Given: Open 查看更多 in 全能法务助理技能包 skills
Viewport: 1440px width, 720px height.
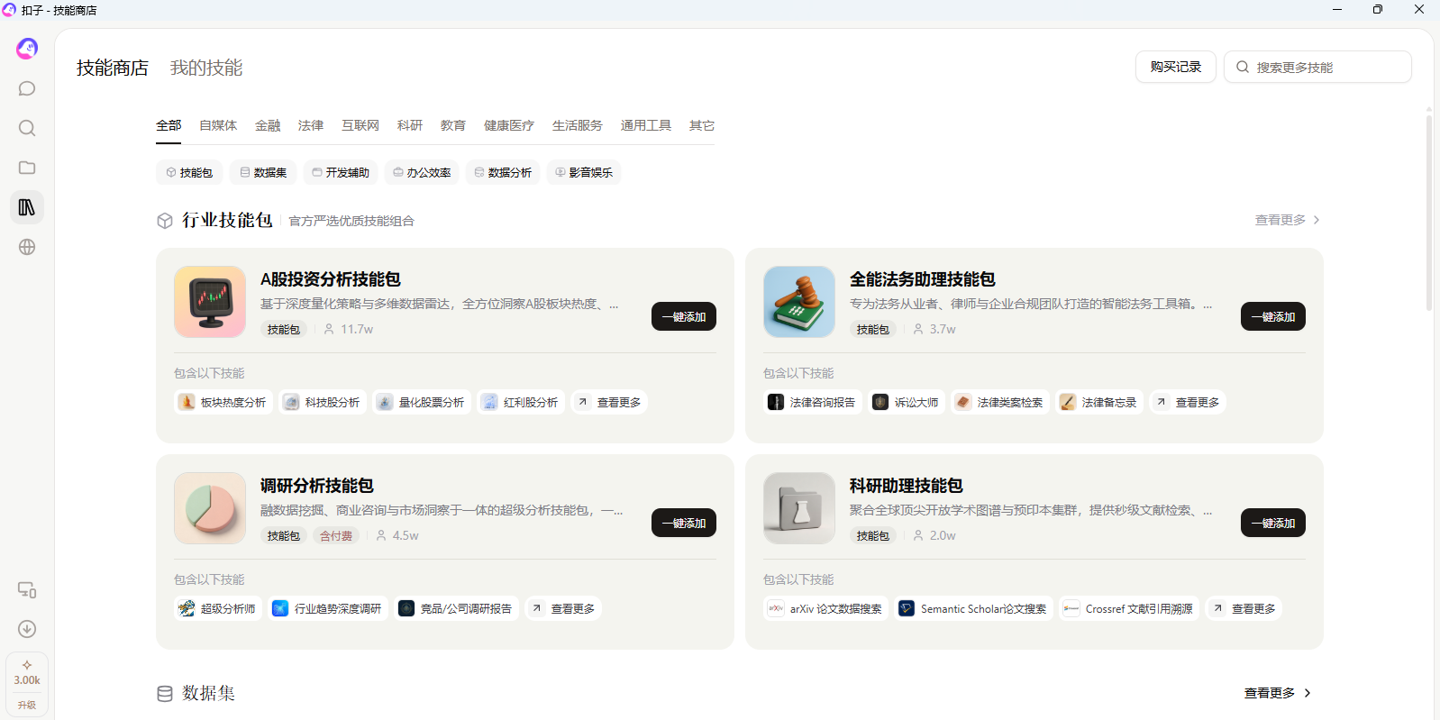Looking at the screenshot, I should click(1189, 402).
